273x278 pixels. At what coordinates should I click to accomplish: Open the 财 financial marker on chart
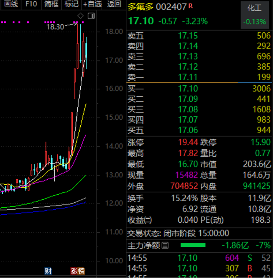(x=48, y=271)
